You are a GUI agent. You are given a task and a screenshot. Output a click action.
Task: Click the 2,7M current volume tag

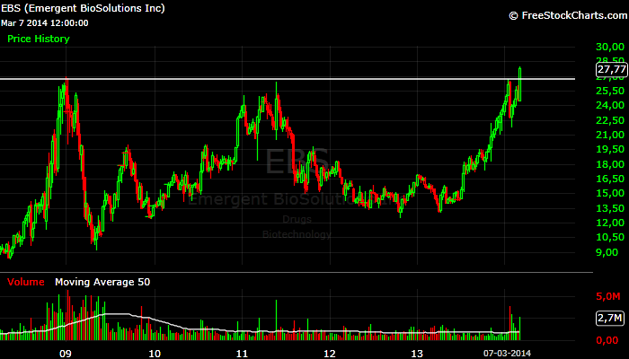pyautogui.click(x=610, y=319)
